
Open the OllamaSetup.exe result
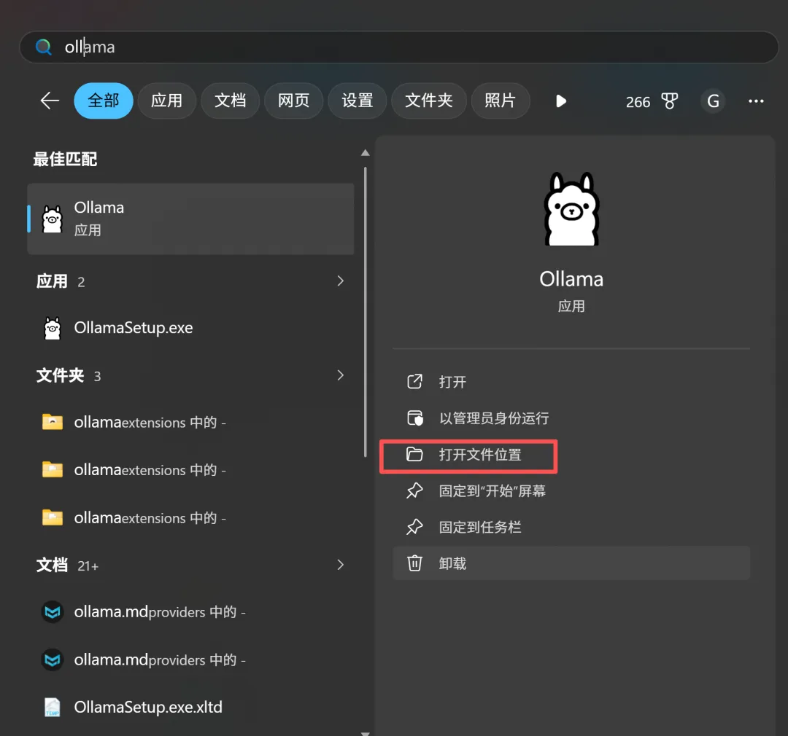190,328
